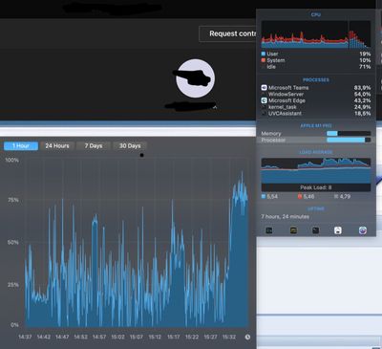Switch to the 24 Hours tab
Screen dimensions: 382x349
[57, 146]
